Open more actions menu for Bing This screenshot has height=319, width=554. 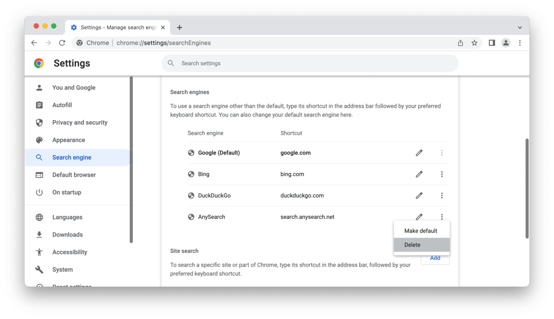441,174
